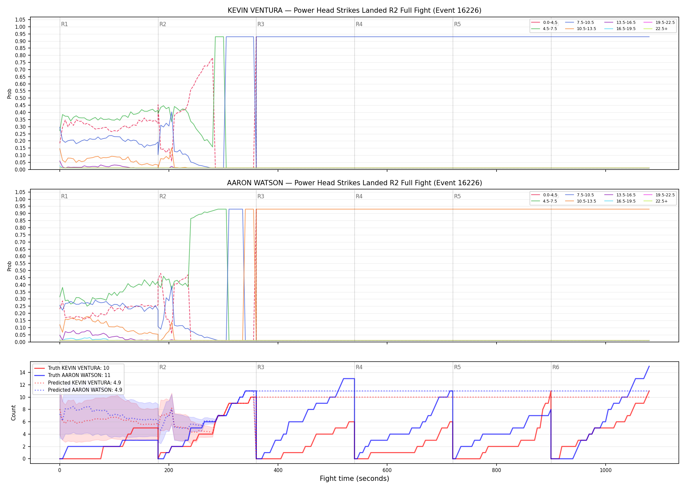Click R1 round label in Aaron Watson chart
Viewport: 686px width, 490px height.
[64, 196]
